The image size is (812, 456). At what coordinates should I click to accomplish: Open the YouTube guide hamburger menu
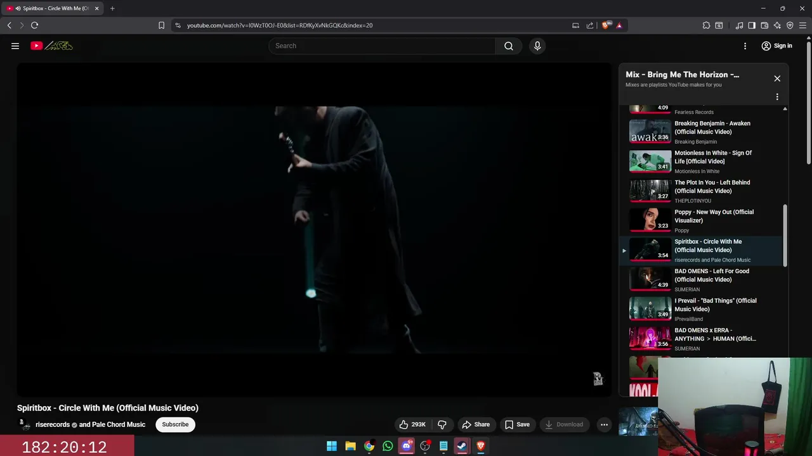tap(15, 46)
